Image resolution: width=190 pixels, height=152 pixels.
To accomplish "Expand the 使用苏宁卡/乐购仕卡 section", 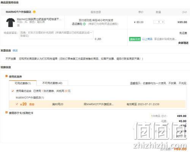I will [6, 112].
